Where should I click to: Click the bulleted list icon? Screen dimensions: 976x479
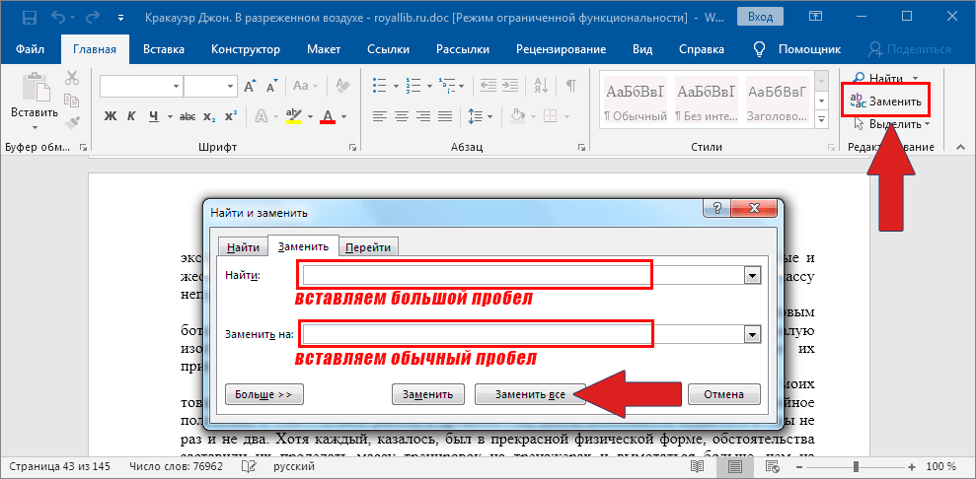coord(383,87)
